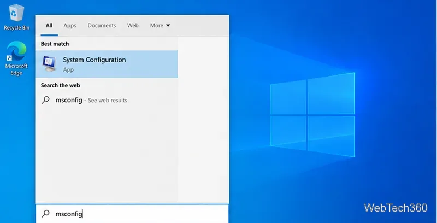
Task: Switch to the Documents search tab
Action: click(102, 25)
